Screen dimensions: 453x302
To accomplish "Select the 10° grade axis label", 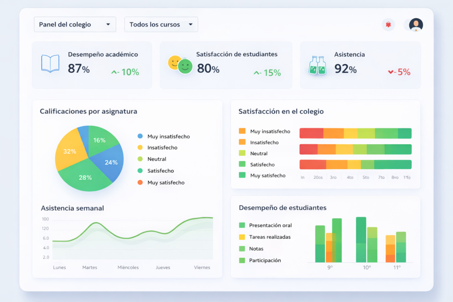I will click(x=367, y=268).
